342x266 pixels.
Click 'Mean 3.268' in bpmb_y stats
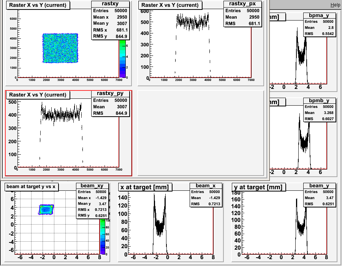click(x=319, y=113)
